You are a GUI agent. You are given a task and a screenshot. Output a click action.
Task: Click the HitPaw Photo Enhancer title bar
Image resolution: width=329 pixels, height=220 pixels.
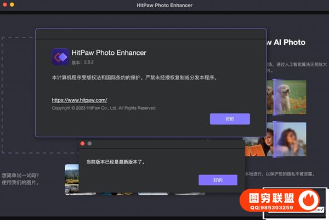pyautogui.click(x=164, y=5)
